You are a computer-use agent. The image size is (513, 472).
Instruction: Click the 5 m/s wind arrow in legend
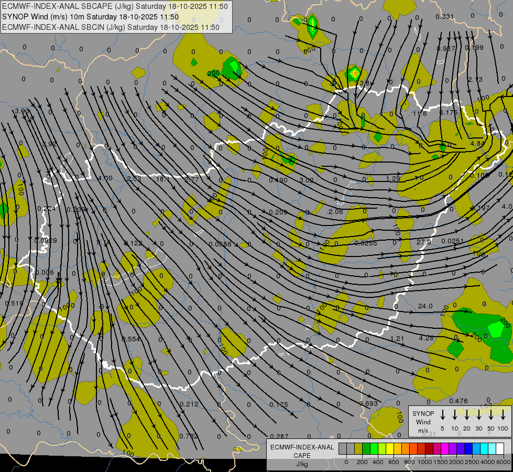click(442, 415)
